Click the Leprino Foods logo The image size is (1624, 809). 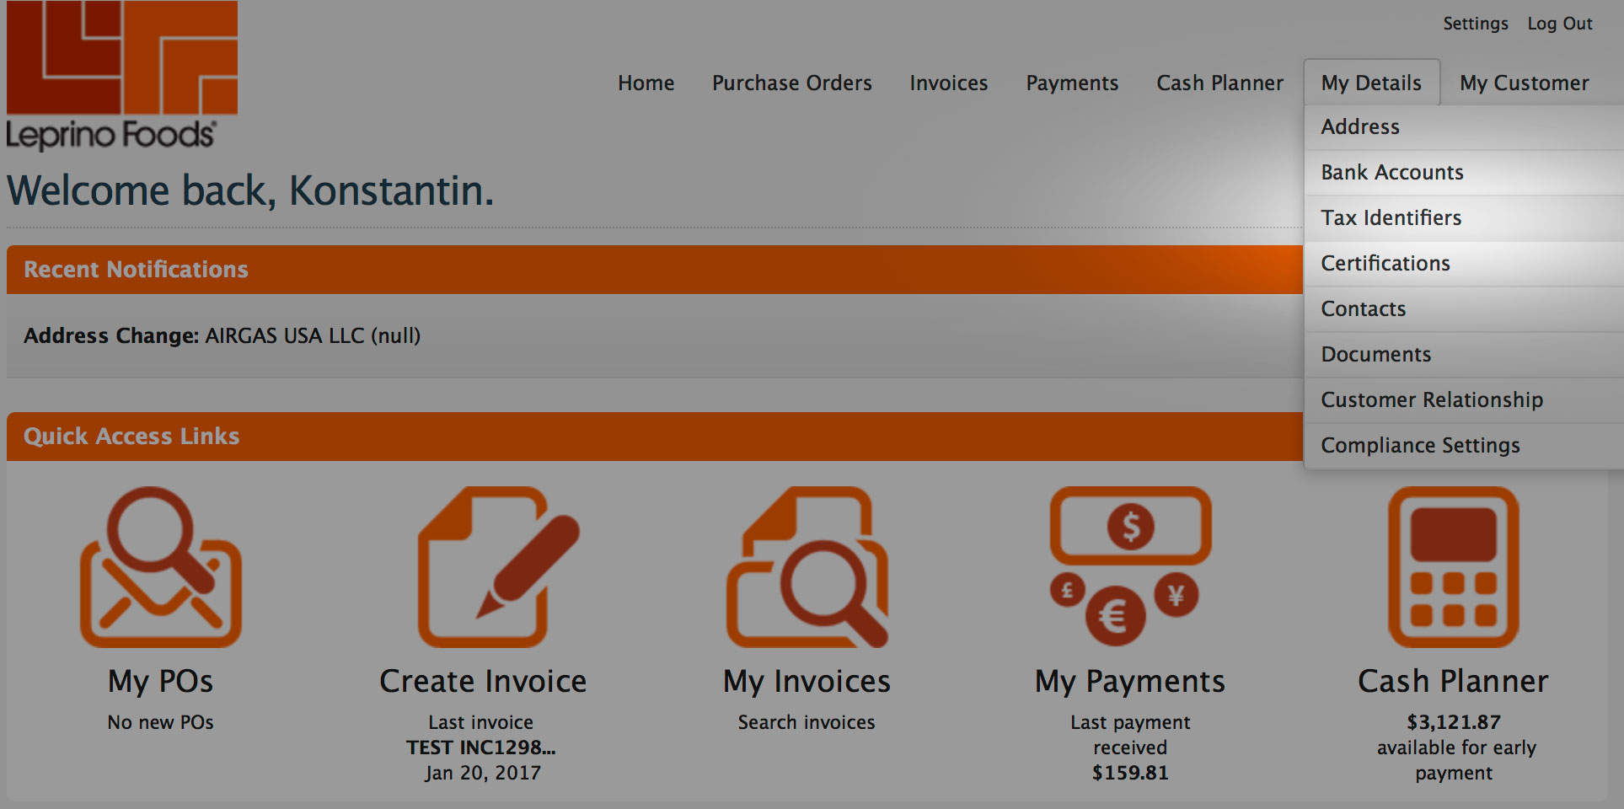tap(122, 76)
